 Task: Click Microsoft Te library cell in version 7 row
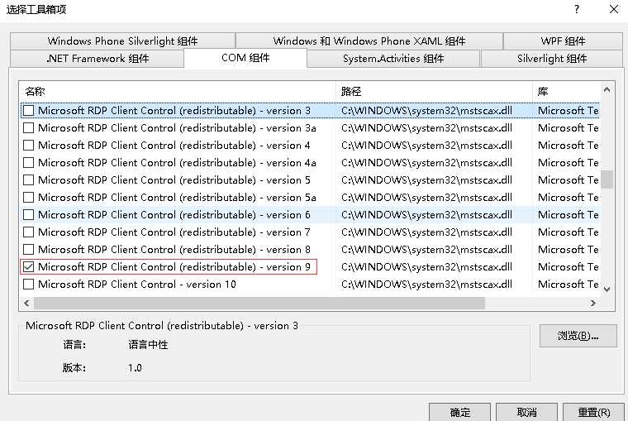tap(568, 232)
